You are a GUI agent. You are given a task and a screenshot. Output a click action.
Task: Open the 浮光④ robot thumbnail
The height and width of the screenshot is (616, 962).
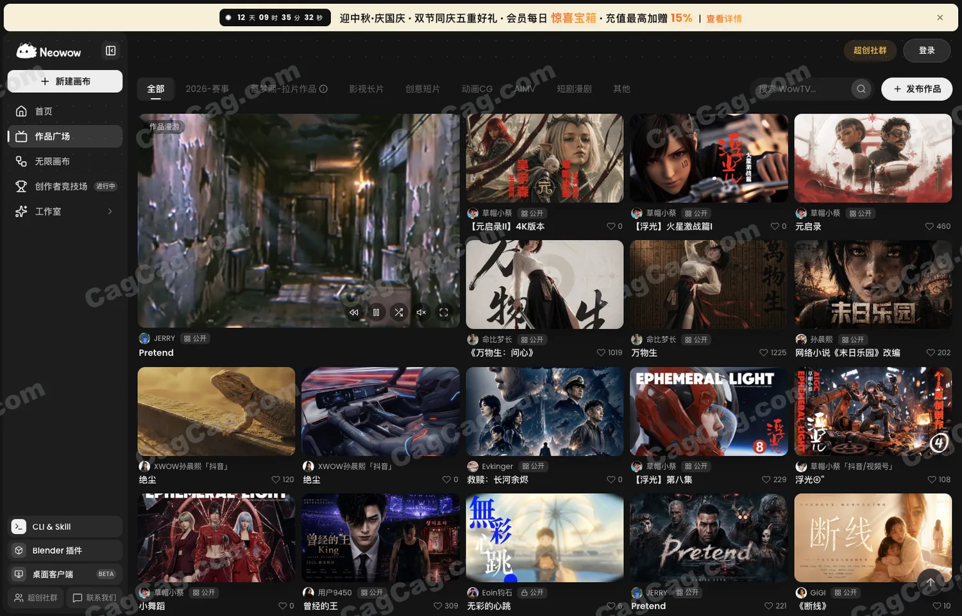(873, 412)
